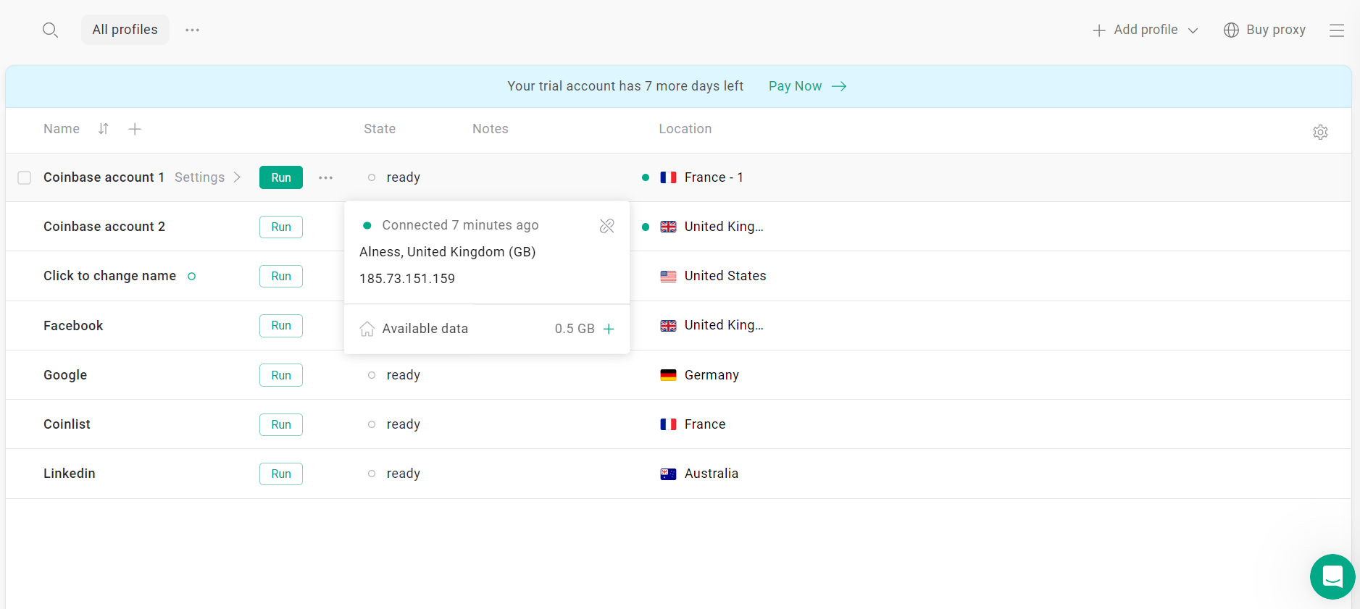Run the Coinbase account 1 profile
This screenshot has height=609, width=1360.
[281, 177]
